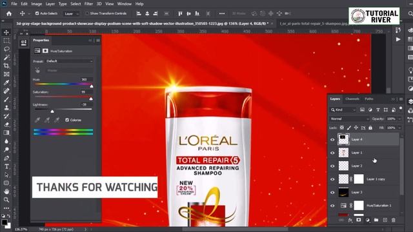Screen dimensions: 413x232
Task: Open the Normal blend mode dropdown
Action: [350, 119]
